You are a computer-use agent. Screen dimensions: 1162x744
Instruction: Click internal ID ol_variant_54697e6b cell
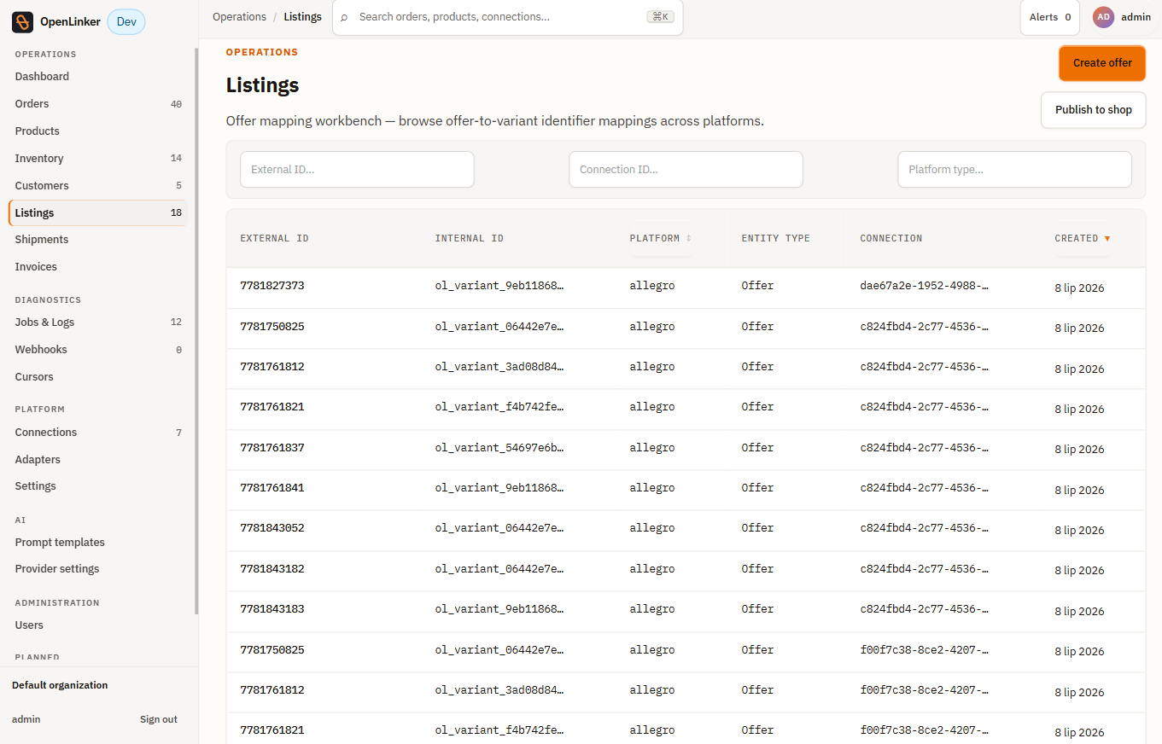[499, 448]
